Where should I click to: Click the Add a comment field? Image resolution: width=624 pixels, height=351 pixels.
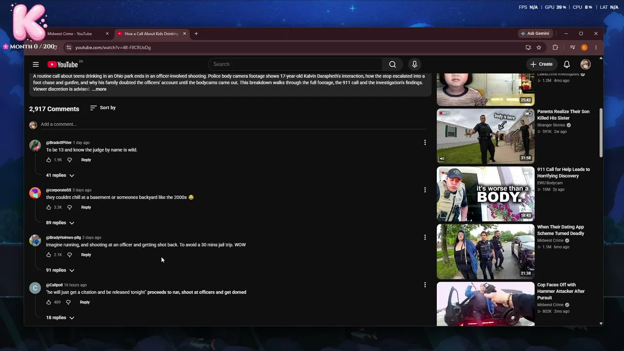point(234,124)
